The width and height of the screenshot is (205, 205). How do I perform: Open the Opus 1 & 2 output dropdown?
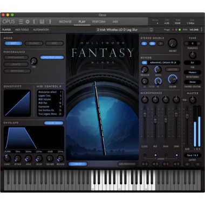[192, 155]
